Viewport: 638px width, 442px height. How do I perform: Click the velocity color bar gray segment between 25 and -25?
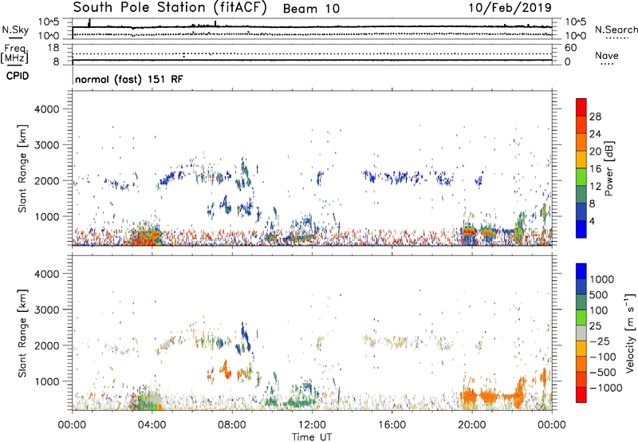tap(581, 333)
